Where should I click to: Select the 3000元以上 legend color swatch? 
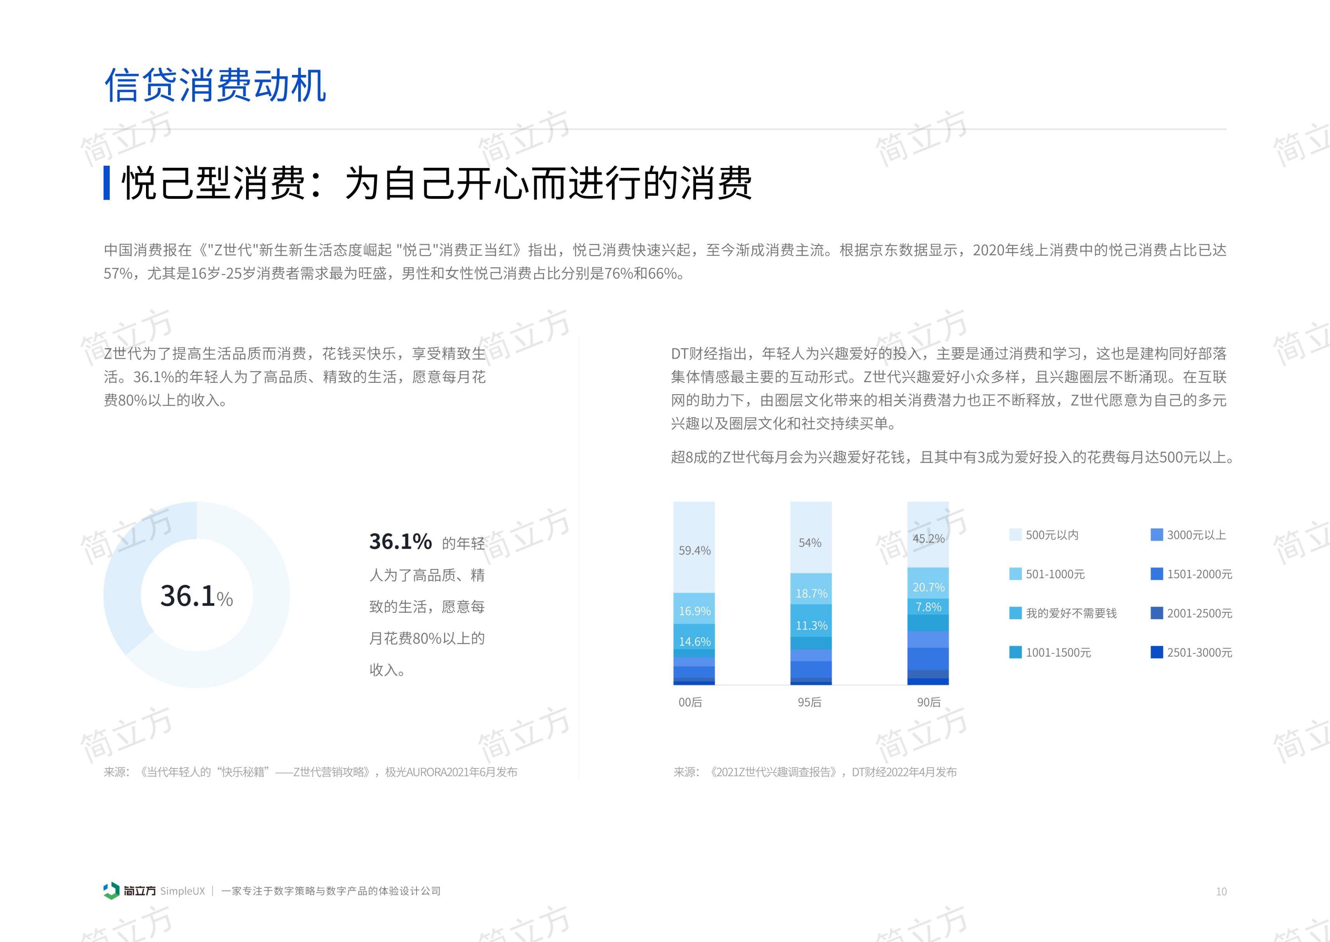1156,535
